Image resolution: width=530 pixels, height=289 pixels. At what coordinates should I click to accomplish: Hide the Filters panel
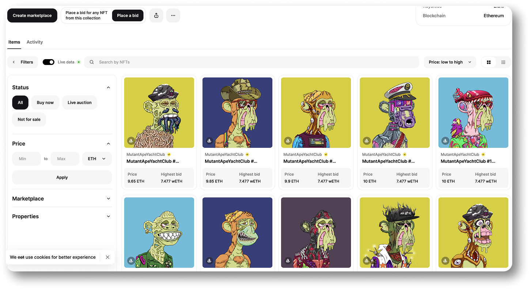pyautogui.click(x=23, y=62)
